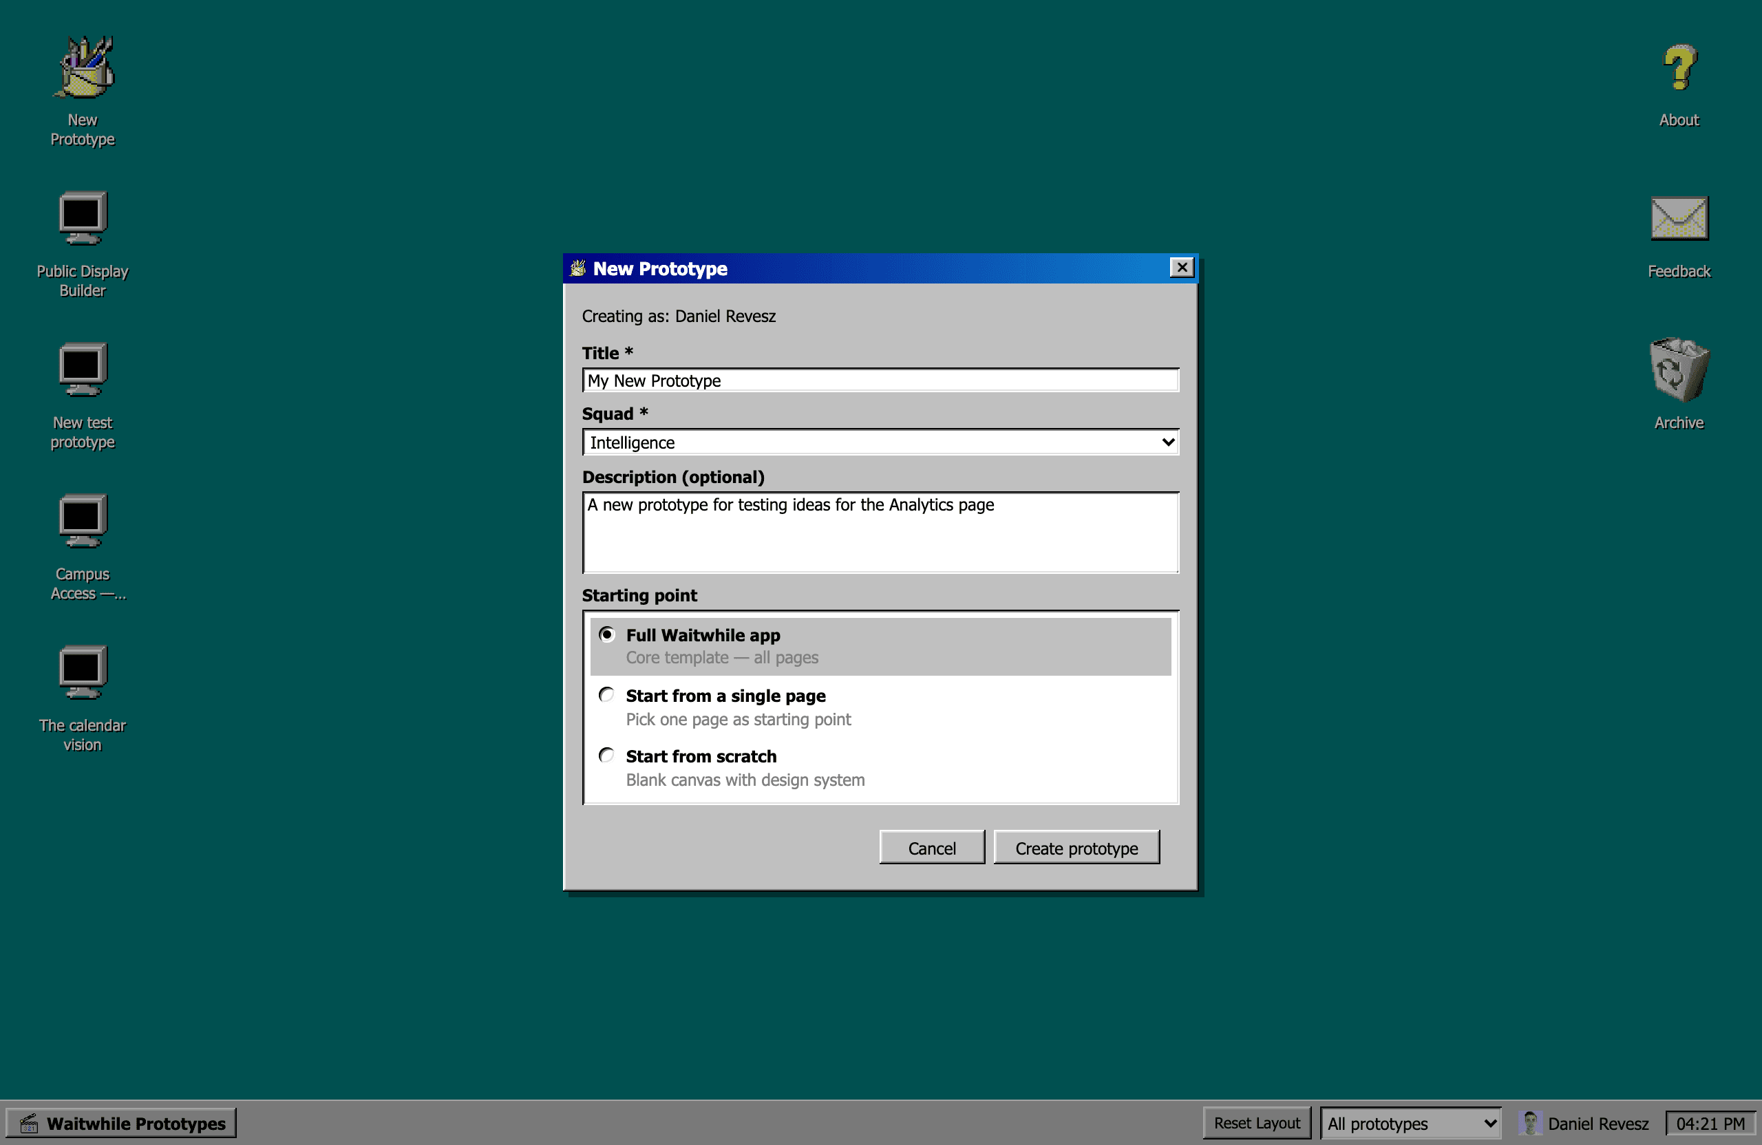Click the 04:21 PM taskbar clock
Viewport: 1762px width, 1145px height.
[x=1710, y=1123]
